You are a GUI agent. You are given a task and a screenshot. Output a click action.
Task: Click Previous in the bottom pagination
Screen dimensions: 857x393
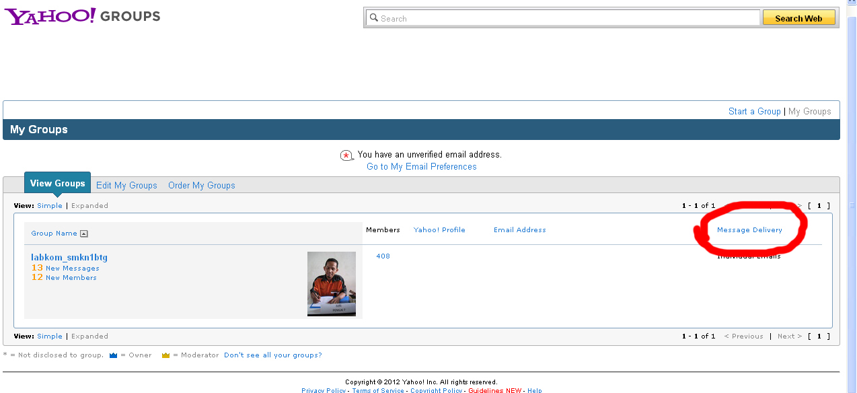[743, 336]
